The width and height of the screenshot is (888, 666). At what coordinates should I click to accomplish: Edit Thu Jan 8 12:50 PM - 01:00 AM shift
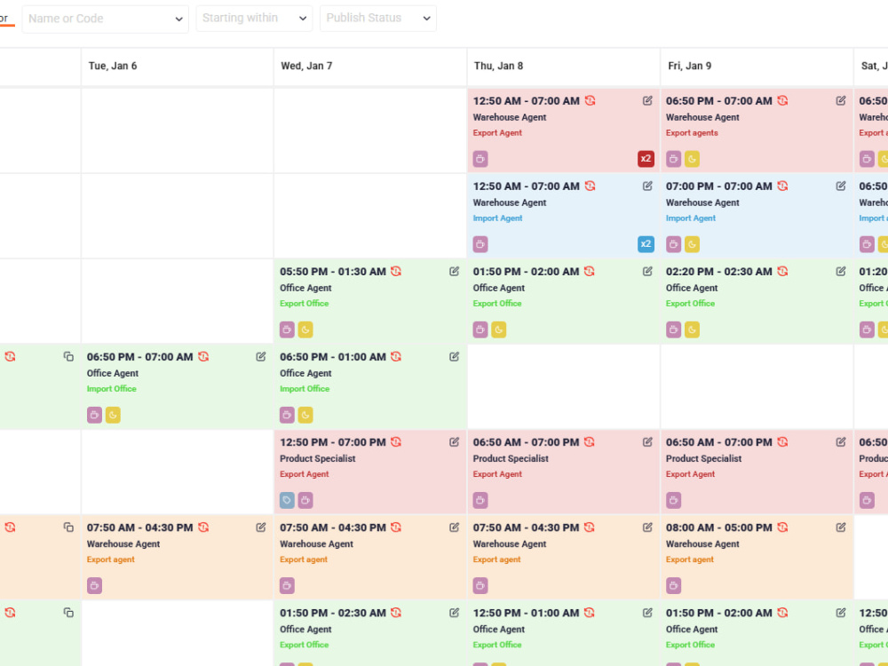point(647,613)
